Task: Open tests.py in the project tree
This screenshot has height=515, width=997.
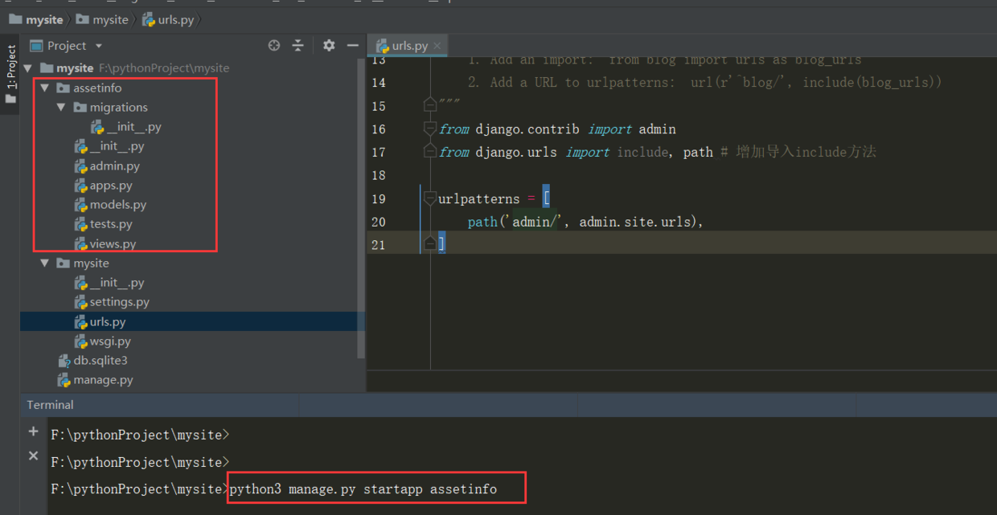Action: click(x=111, y=224)
